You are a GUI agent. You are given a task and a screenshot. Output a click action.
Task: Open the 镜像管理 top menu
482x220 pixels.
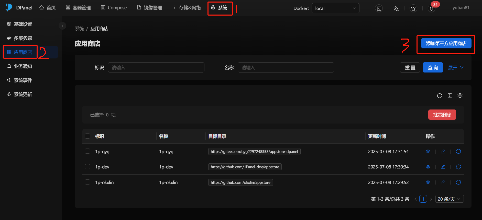click(x=150, y=8)
